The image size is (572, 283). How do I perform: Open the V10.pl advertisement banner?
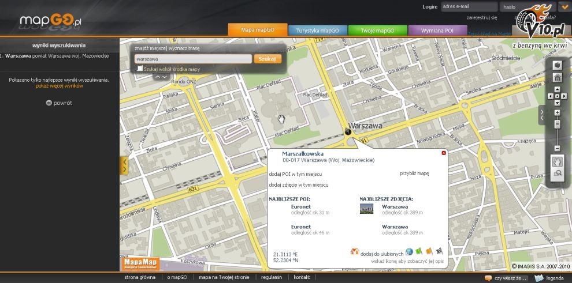click(x=541, y=26)
